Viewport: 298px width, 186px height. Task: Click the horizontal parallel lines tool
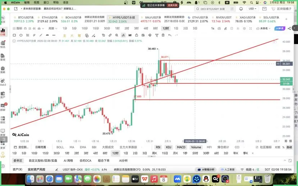[28, 35]
